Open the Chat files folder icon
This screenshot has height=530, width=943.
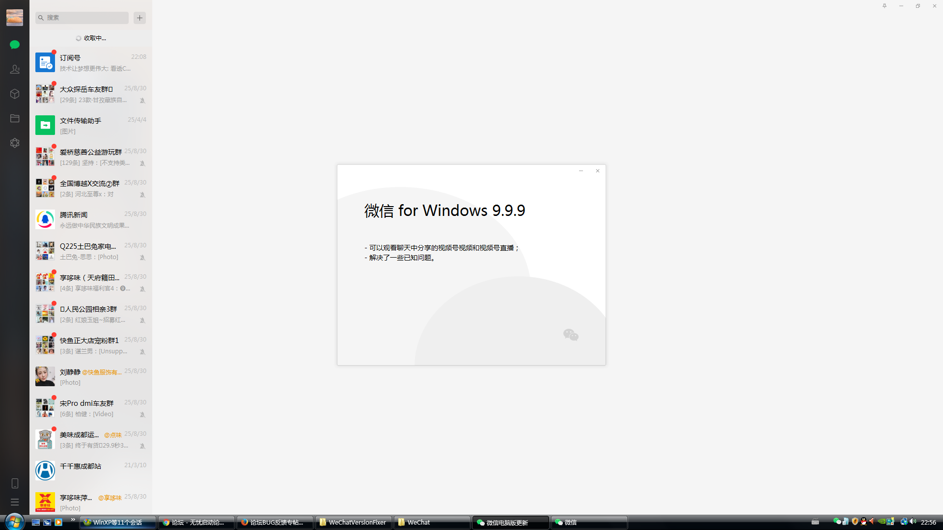click(15, 118)
